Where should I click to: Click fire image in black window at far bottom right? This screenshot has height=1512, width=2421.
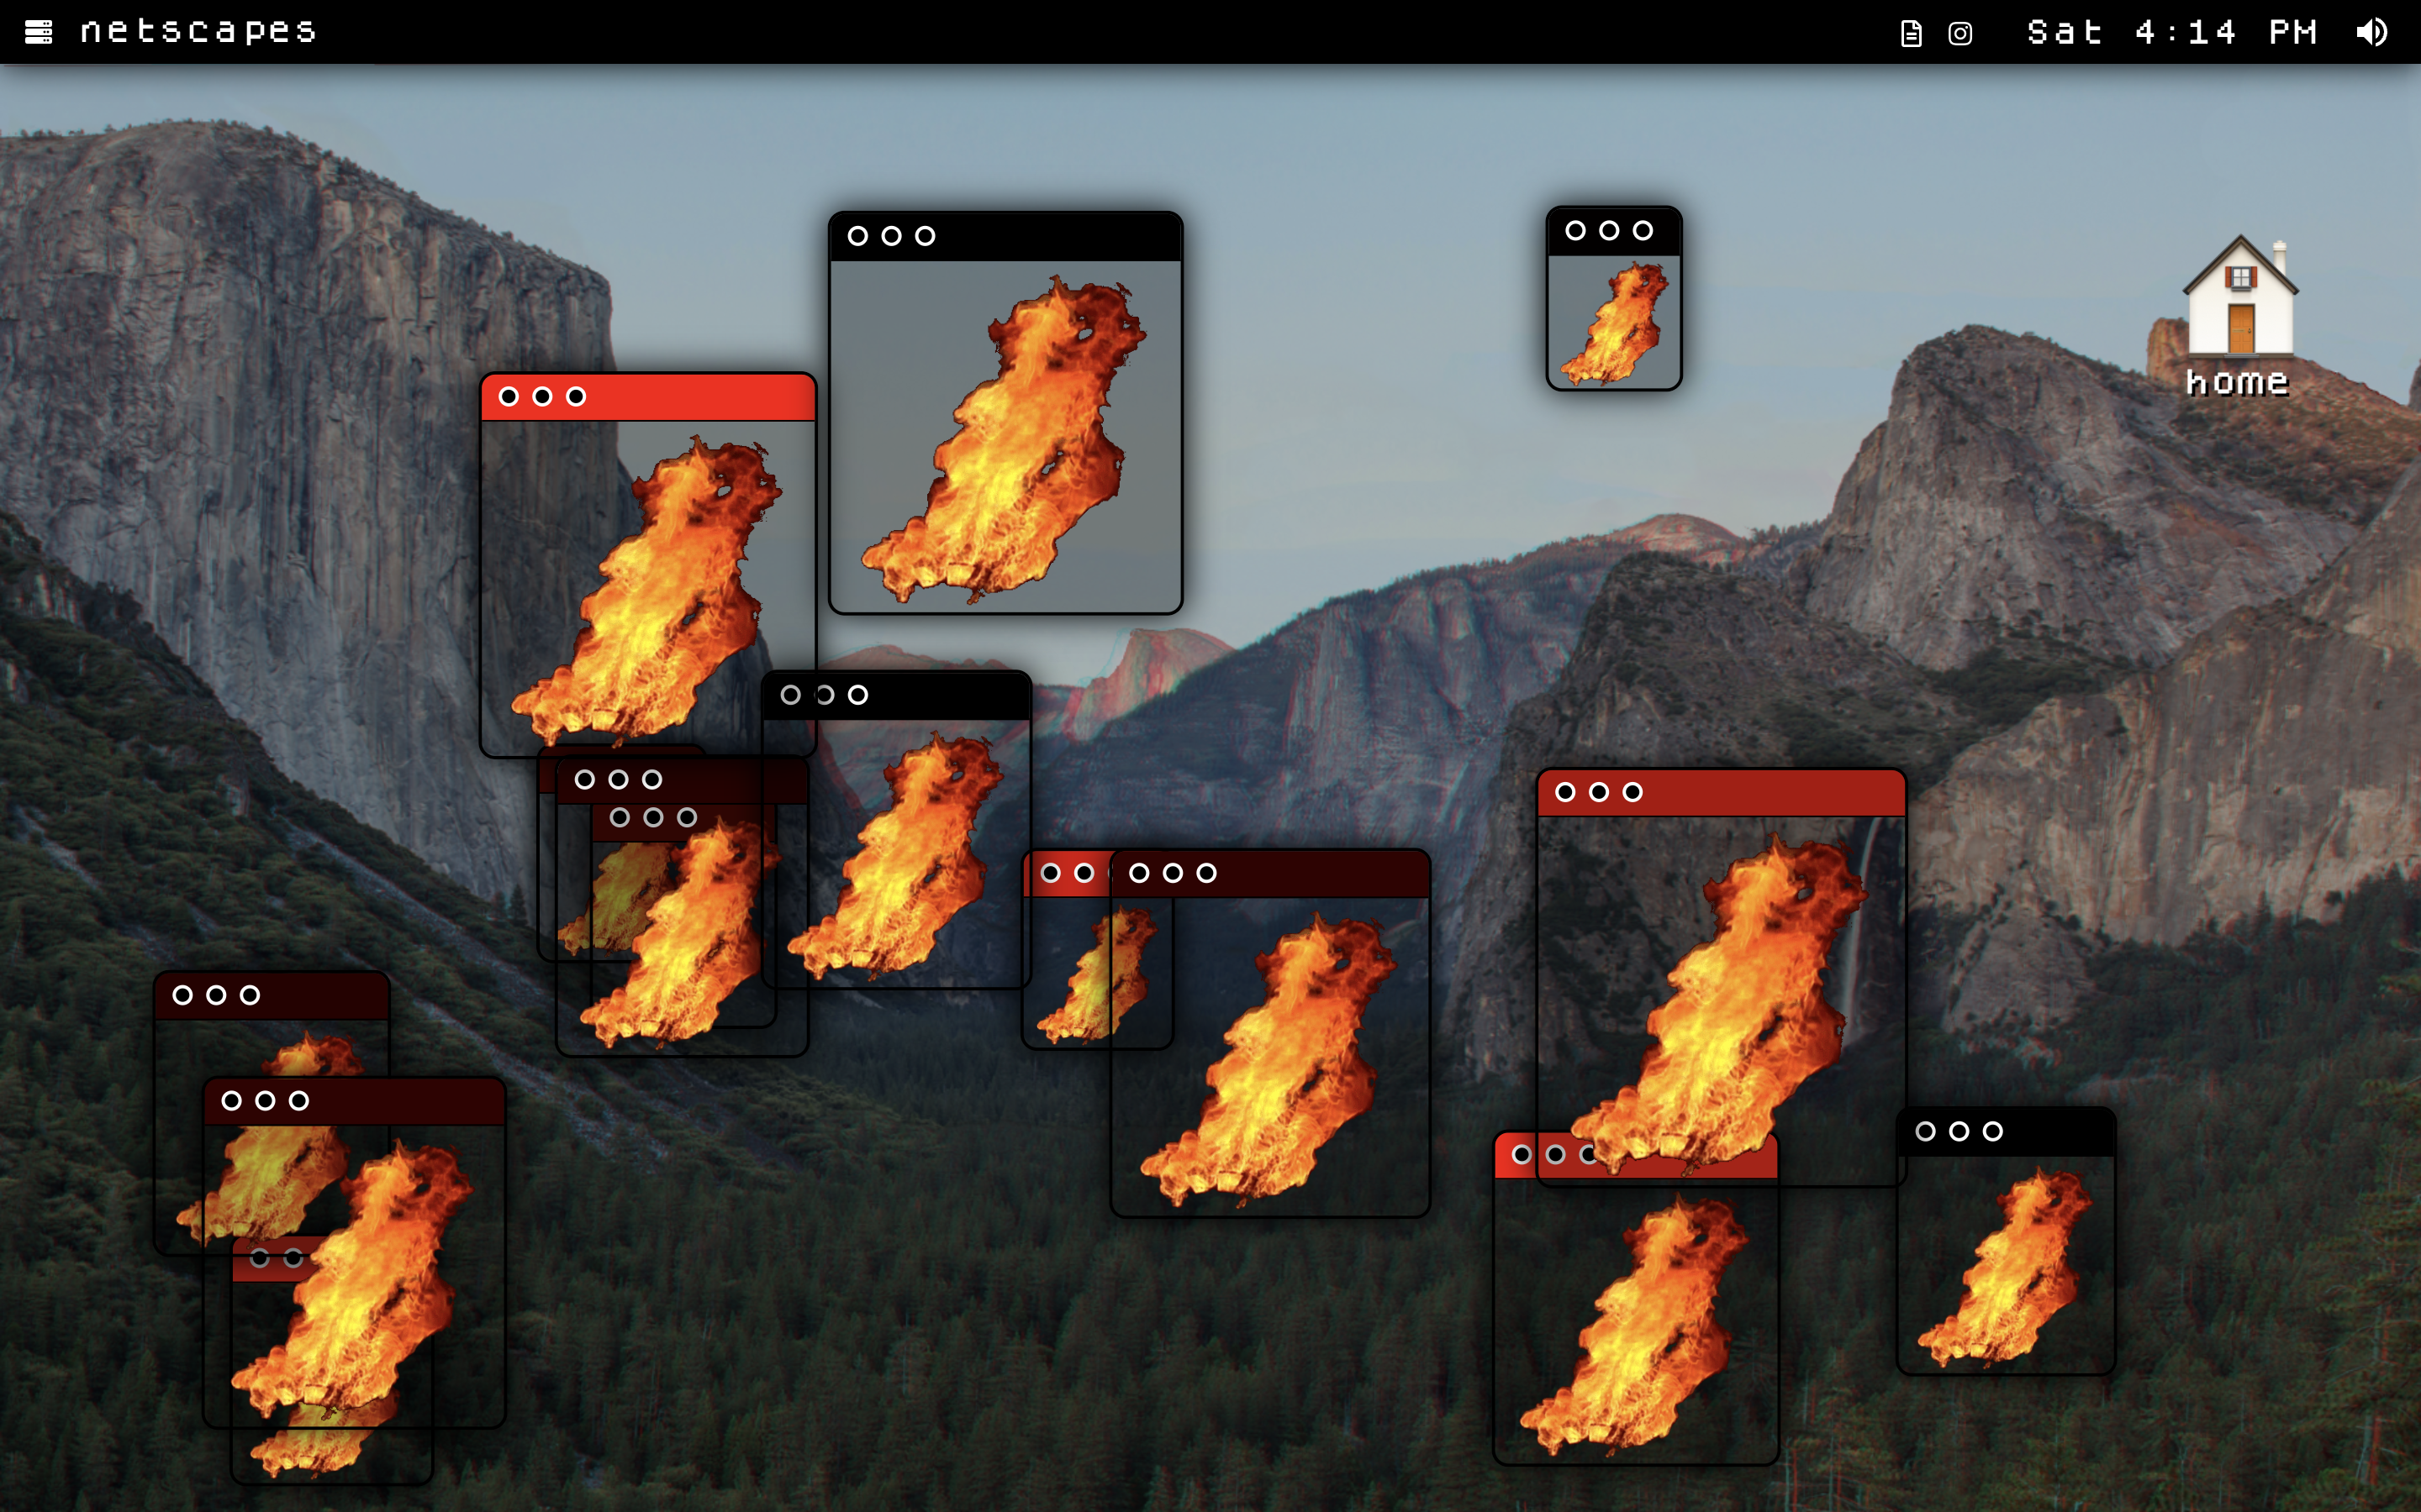[2005, 1268]
